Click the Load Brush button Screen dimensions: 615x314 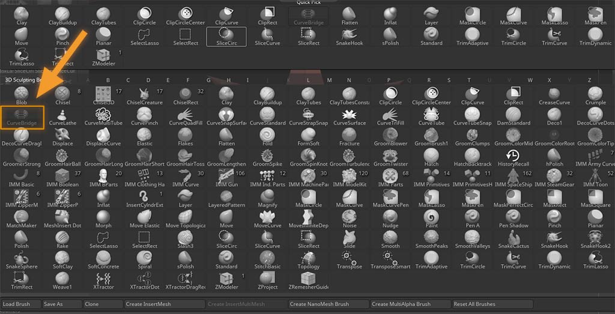pos(21,304)
